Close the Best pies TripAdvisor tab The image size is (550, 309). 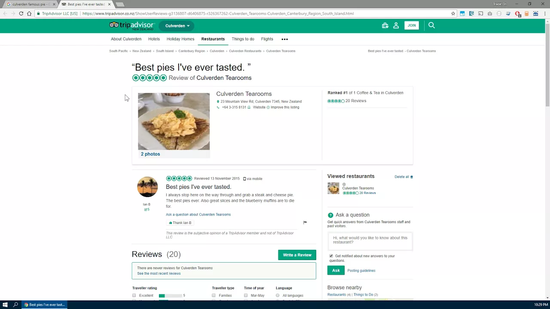click(x=109, y=4)
